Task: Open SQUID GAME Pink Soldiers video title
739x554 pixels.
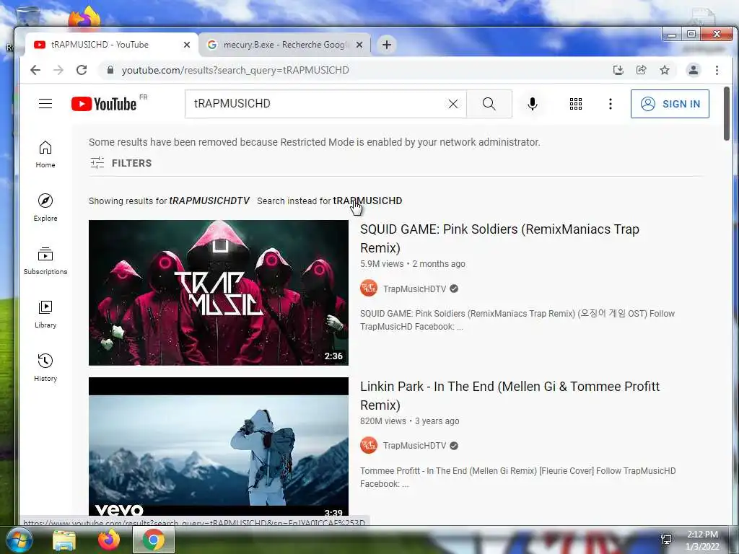Action: [x=499, y=238]
